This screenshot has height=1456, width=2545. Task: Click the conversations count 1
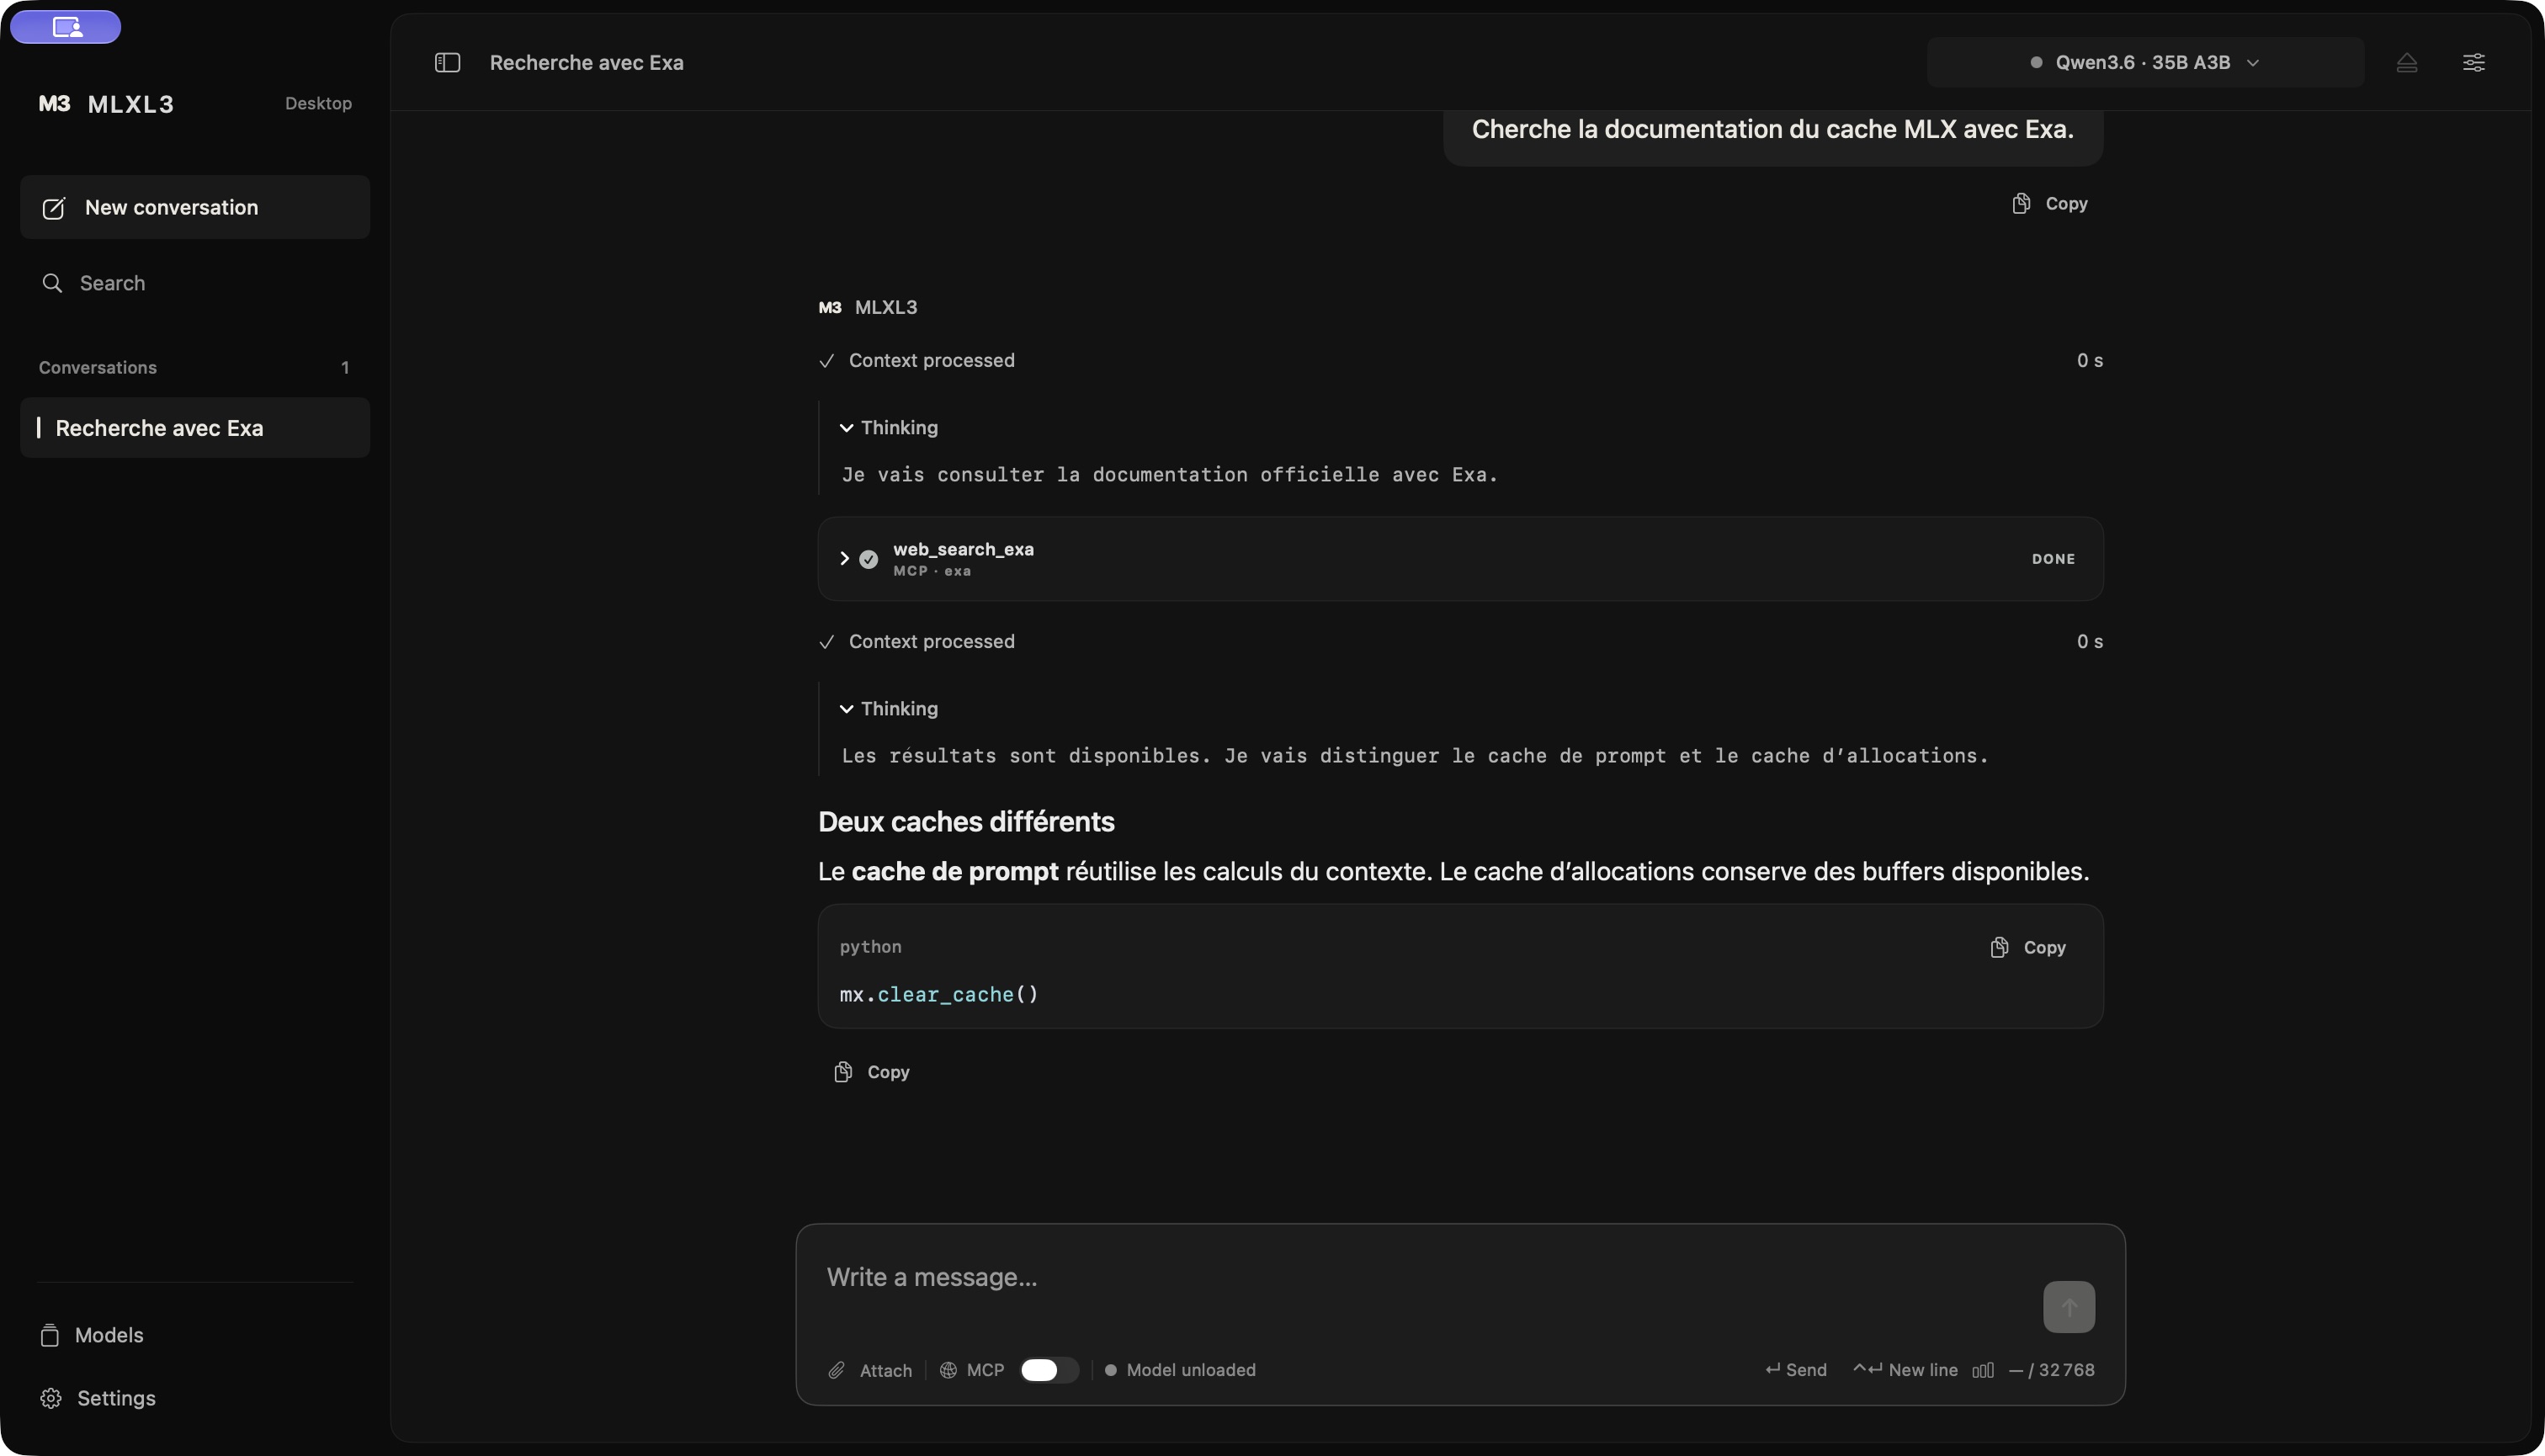coord(345,368)
